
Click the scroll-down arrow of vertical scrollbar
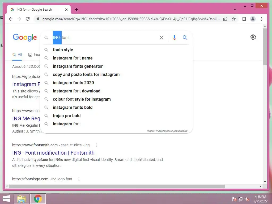(x=265, y=182)
